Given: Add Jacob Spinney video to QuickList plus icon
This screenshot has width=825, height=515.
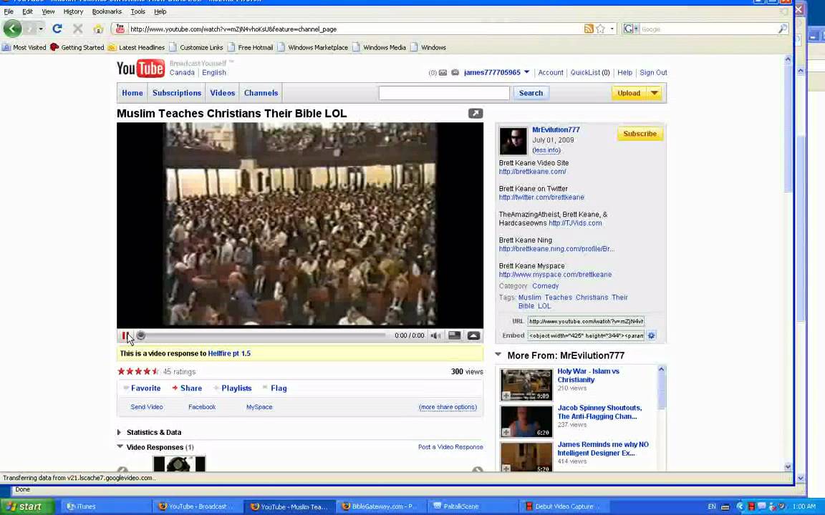Looking at the screenshot, I should pyautogui.click(x=506, y=433).
